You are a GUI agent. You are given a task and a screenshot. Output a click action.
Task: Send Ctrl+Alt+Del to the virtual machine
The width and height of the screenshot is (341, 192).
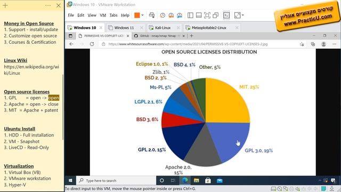(152, 15)
